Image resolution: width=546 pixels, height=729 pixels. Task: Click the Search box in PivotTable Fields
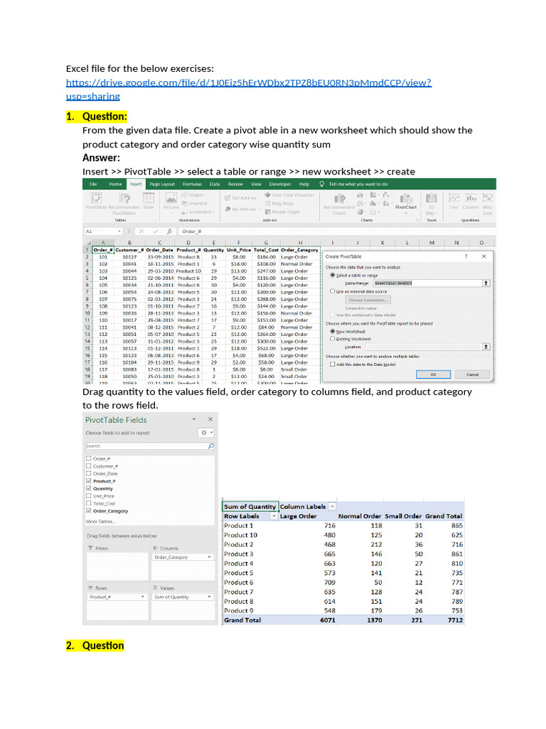point(146,446)
